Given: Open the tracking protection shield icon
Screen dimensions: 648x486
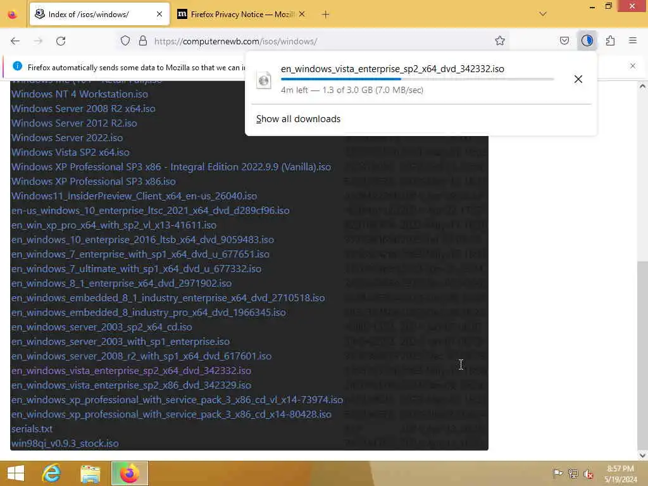Looking at the screenshot, I should (x=125, y=41).
